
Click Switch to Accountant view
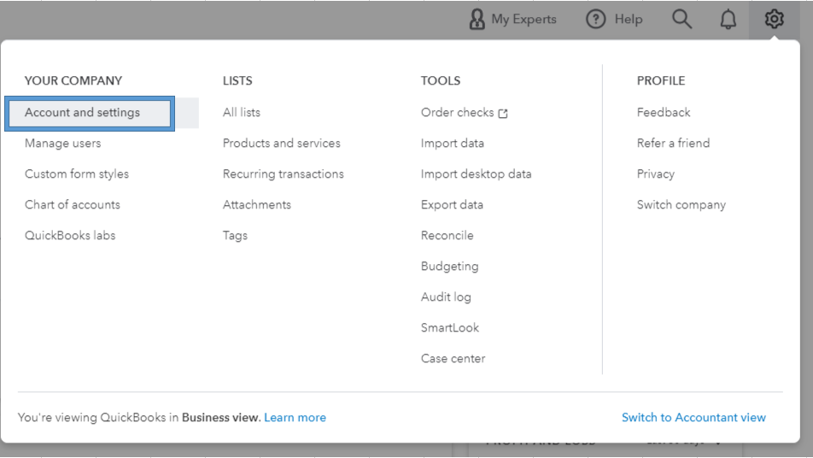(693, 418)
